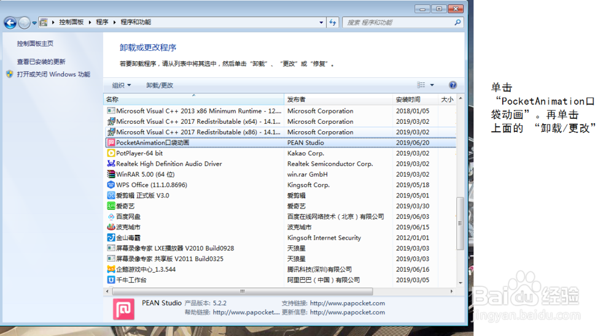614x336 pixels.
Task: Select Microsoft Visual C++ 2013 x86 Minimum Runtime row
Action: pyautogui.click(x=281, y=111)
